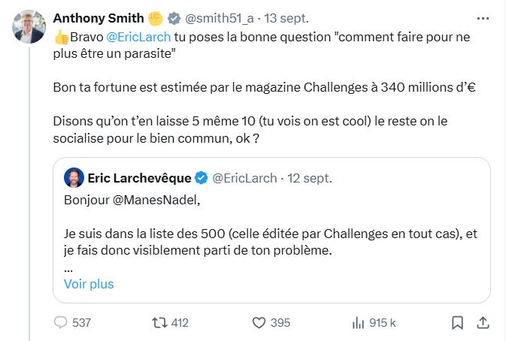Click the 12 sept. quoted timestamp

click(305, 178)
